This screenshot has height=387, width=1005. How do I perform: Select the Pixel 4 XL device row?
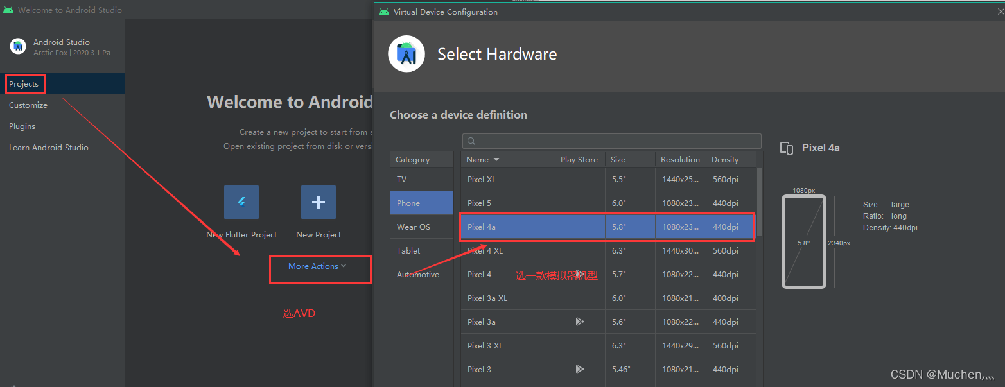[609, 251]
